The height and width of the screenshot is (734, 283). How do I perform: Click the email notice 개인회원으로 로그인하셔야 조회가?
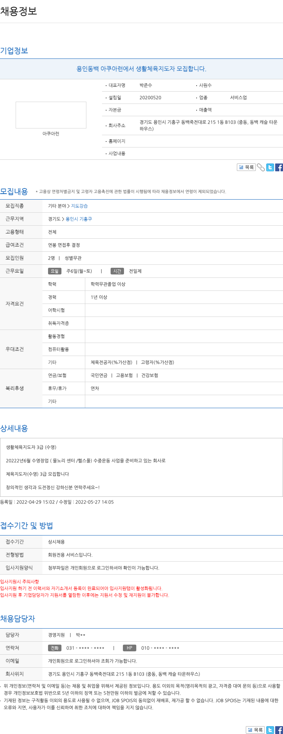(x=92, y=661)
